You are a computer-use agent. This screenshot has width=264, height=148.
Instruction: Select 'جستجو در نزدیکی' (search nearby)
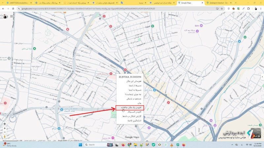130,99
